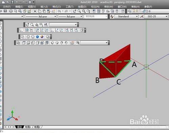Click the New drawing icon in quick access bar
Screen dimensions: 169x133
click(x=3, y=2)
